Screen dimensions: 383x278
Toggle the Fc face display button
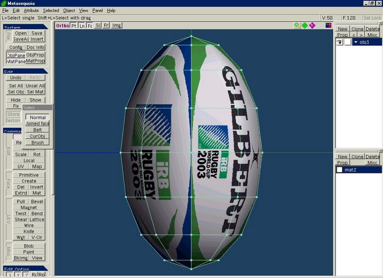(90, 26)
